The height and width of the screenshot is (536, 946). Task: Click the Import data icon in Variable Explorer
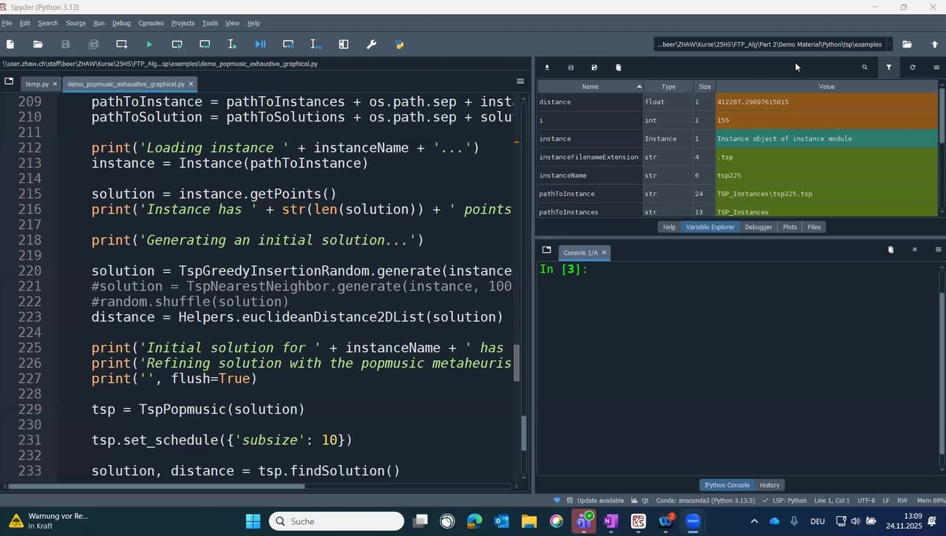(547, 67)
